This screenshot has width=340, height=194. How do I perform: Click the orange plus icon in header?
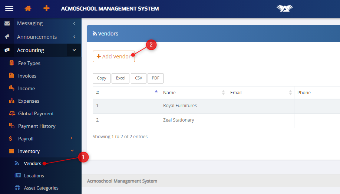(46, 8)
